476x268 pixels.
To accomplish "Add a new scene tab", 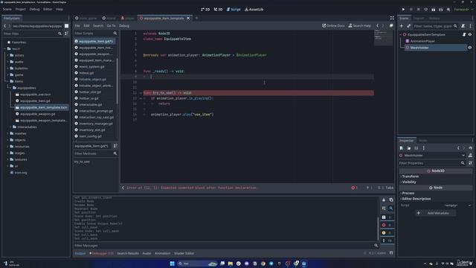I will click(x=196, y=18).
